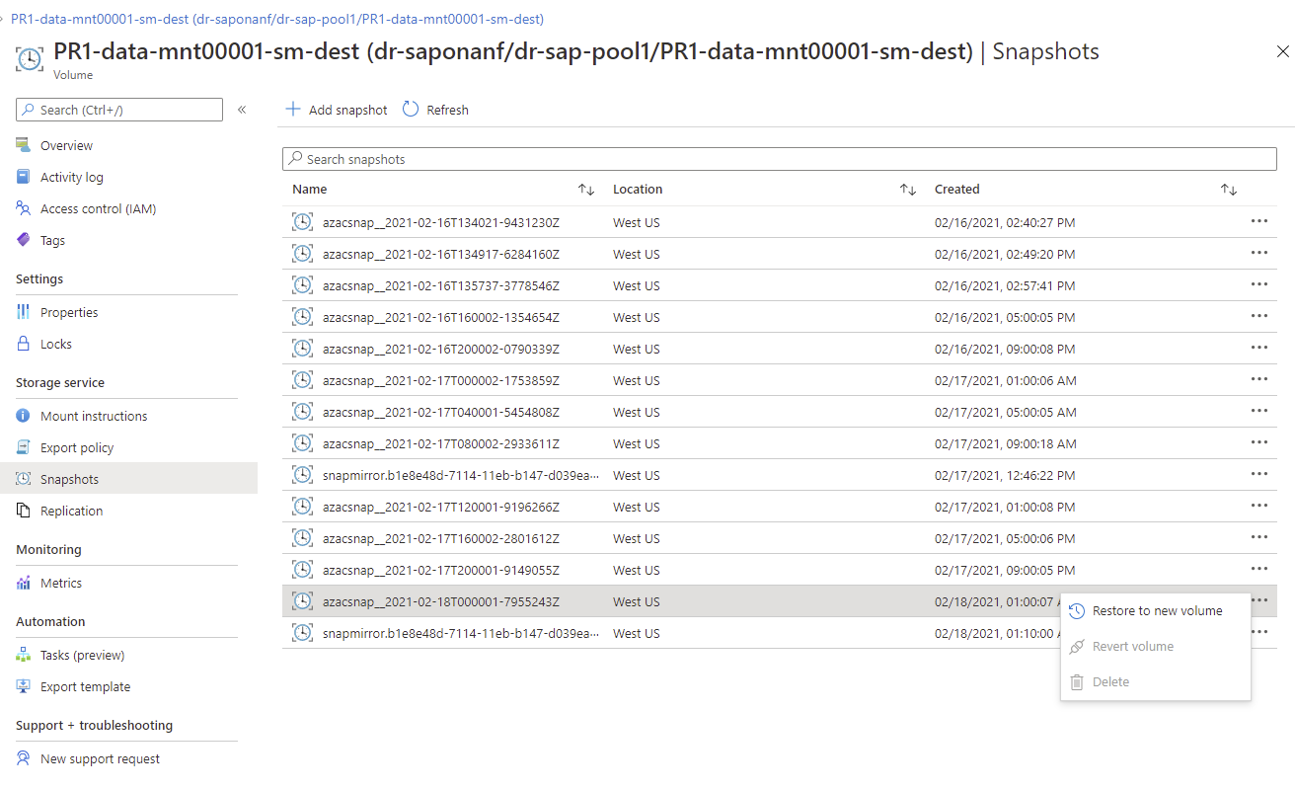The height and width of the screenshot is (790, 1295).
Task: Open the Tags section
Action: coord(52,240)
